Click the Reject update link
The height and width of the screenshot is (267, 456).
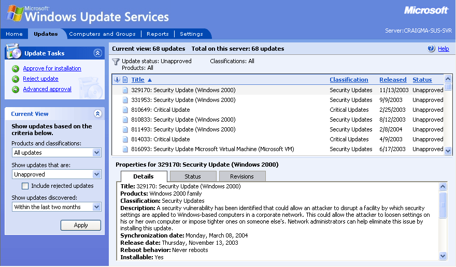[41, 79]
